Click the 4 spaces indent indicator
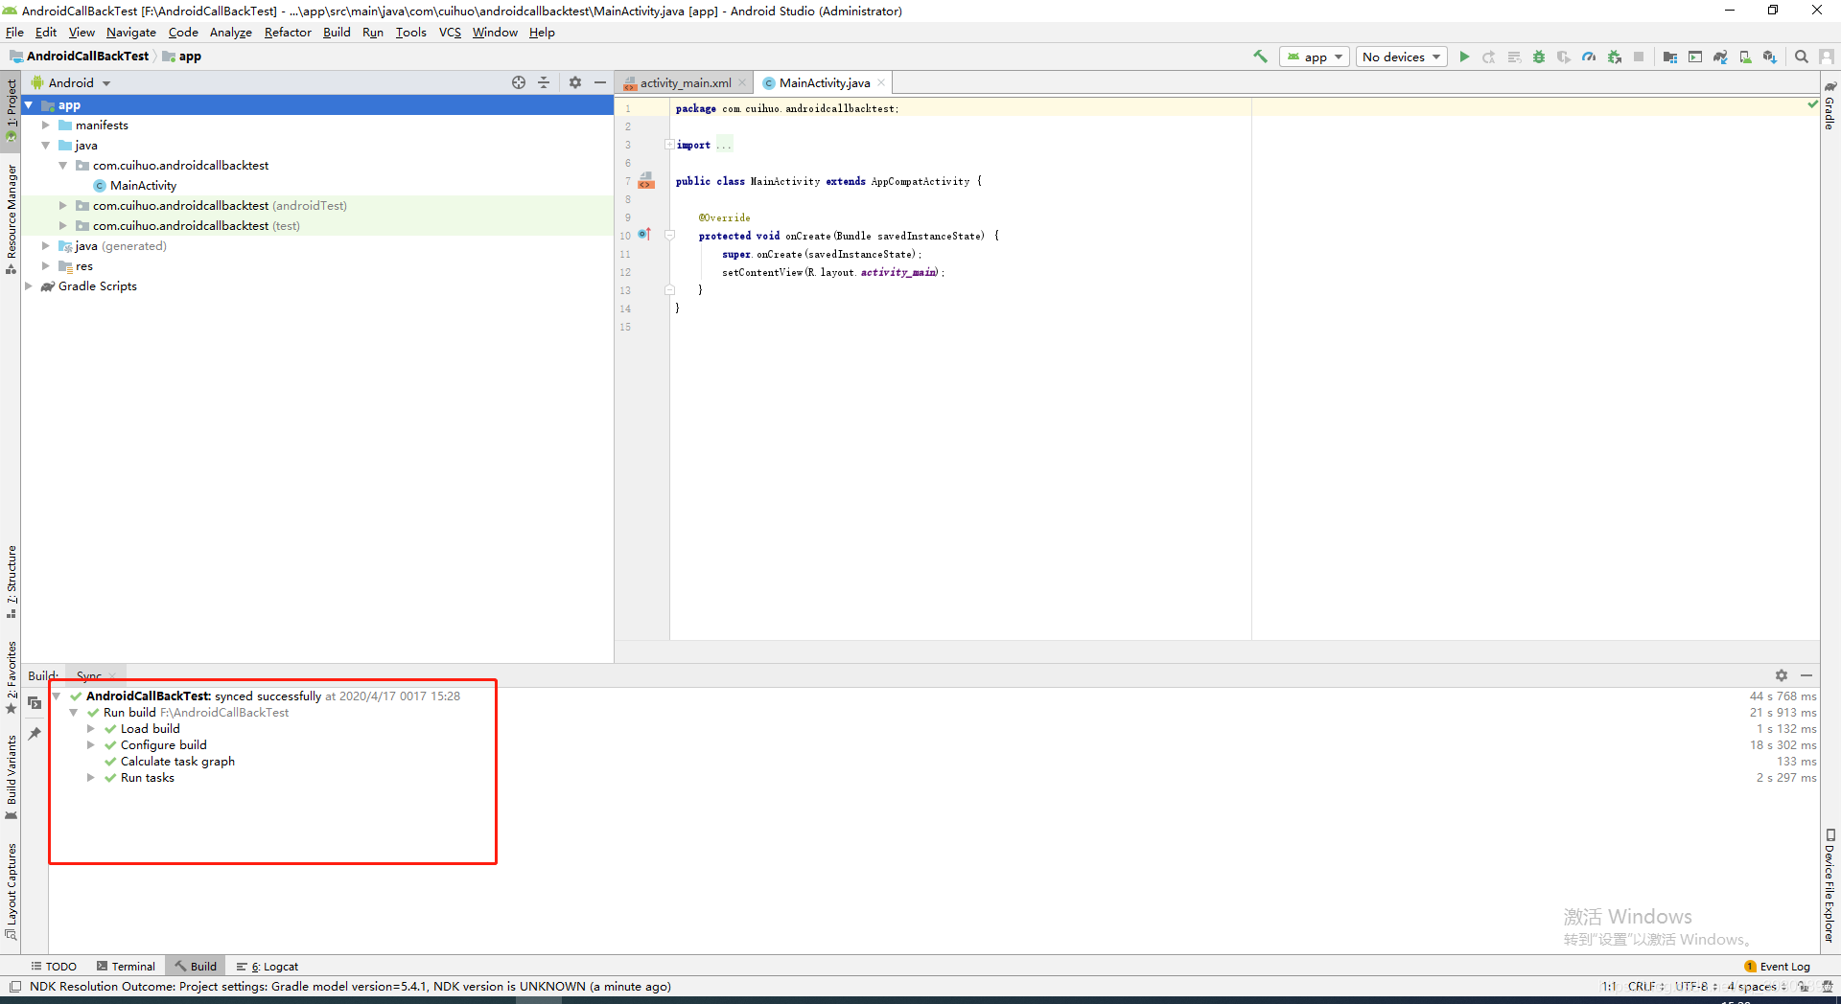Image resolution: width=1841 pixels, height=1004 pixels. [x=1757, y=986]
